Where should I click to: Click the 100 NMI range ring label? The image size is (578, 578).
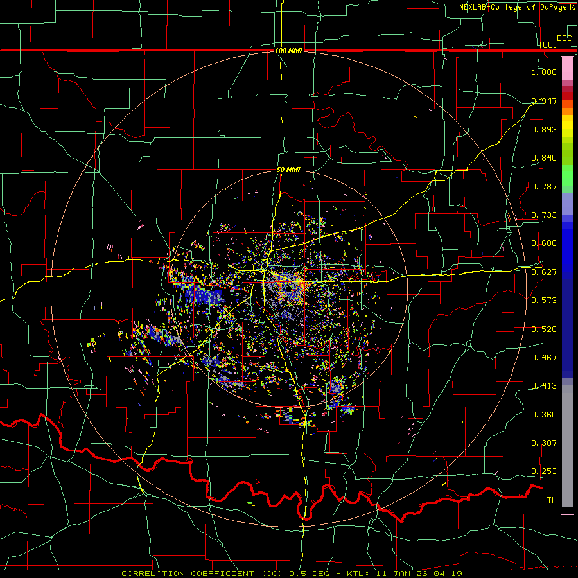coord(288,51)
